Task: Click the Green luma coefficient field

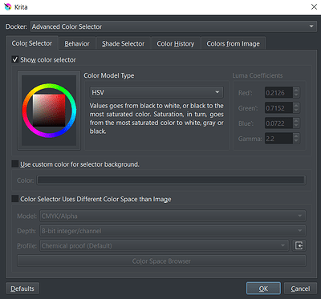Action: coord(278,108)
